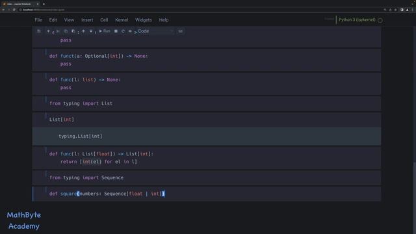Open the File menu
Screen dimensions: 416x234
(38, 20)
